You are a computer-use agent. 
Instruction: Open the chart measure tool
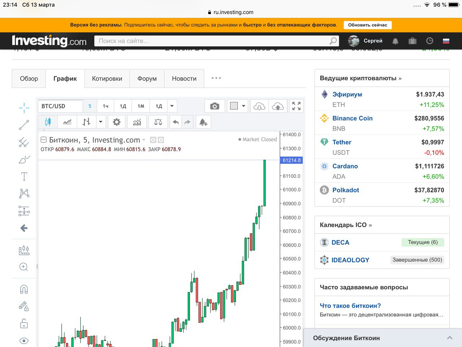(24, 250)
